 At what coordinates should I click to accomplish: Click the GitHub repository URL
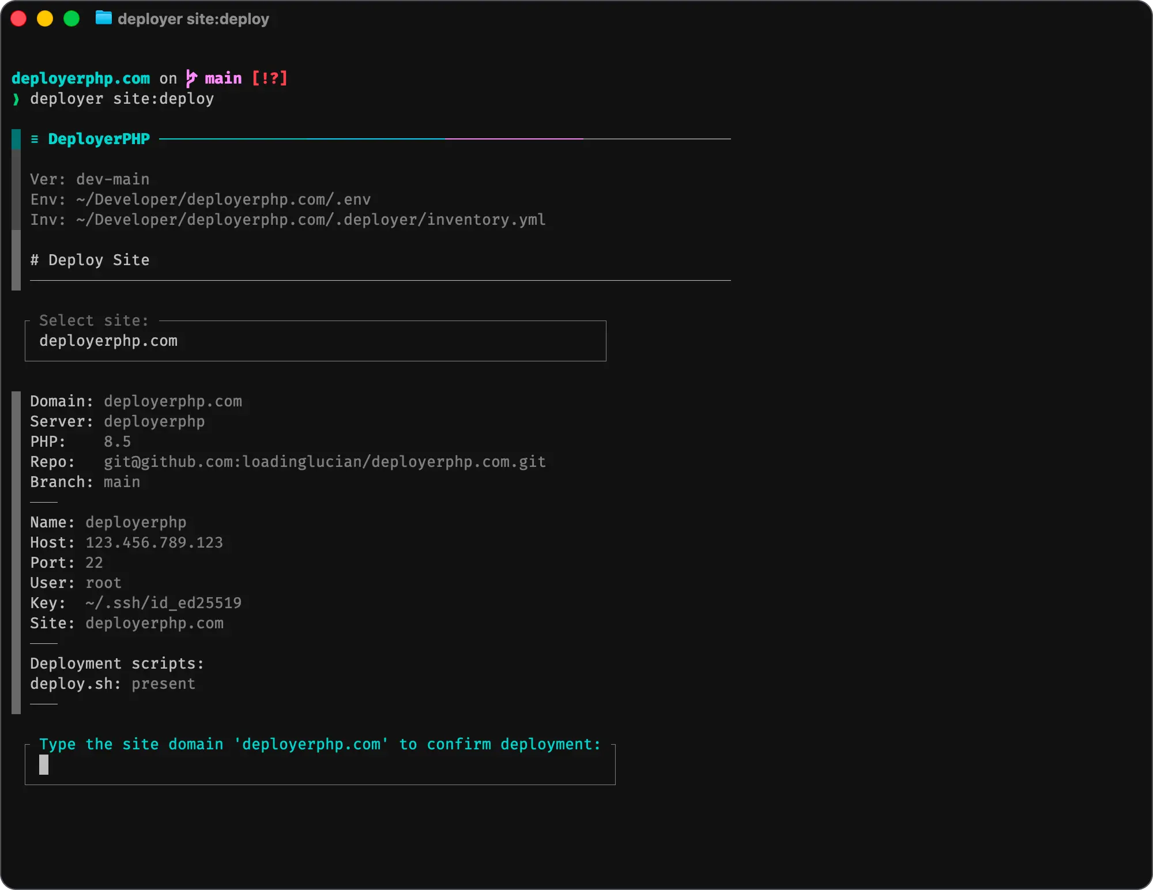coord(325,462)
